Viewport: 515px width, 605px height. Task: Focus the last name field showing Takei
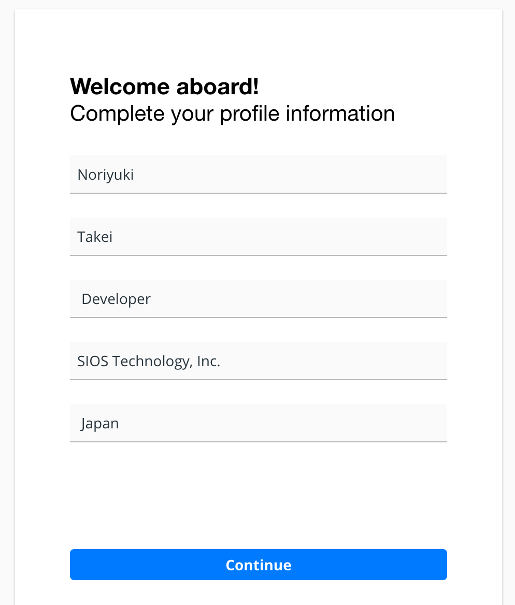point(258,237)
